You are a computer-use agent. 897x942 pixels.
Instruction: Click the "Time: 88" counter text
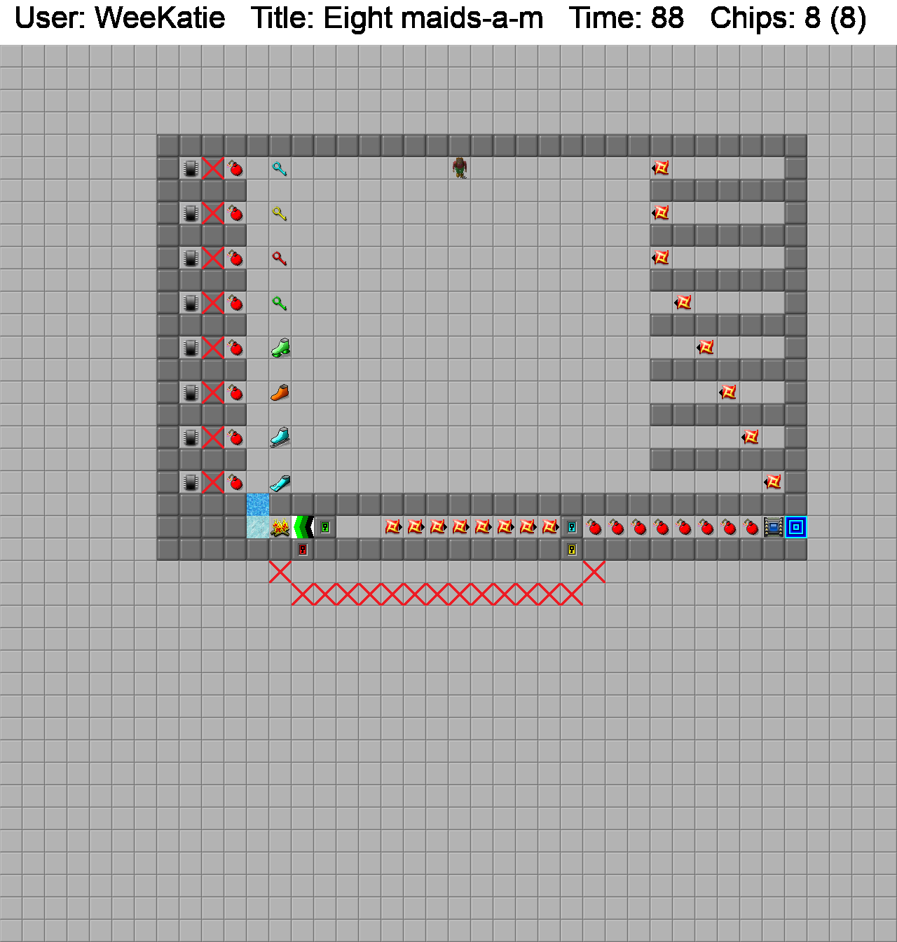coord(626,18)
